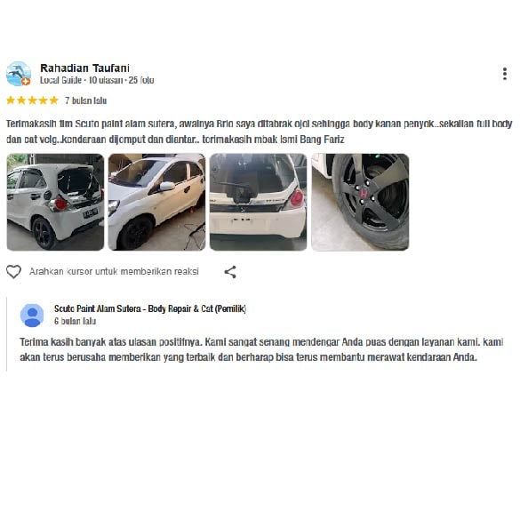Click the review text starting 'Terimakasih tim Scuto'

click(x=260, y=132)
